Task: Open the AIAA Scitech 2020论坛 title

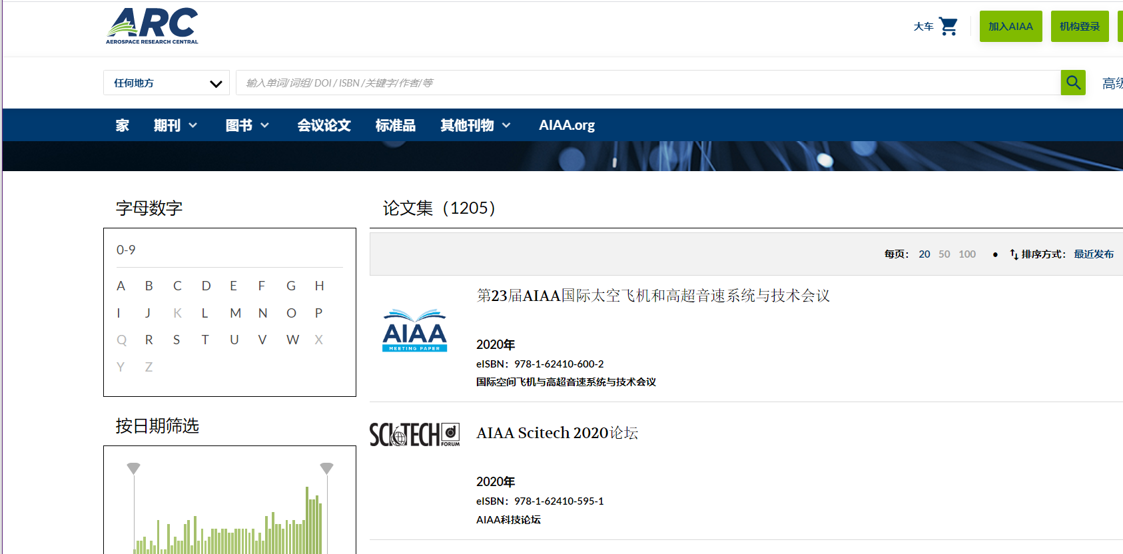Action: [x=558, y=433]
